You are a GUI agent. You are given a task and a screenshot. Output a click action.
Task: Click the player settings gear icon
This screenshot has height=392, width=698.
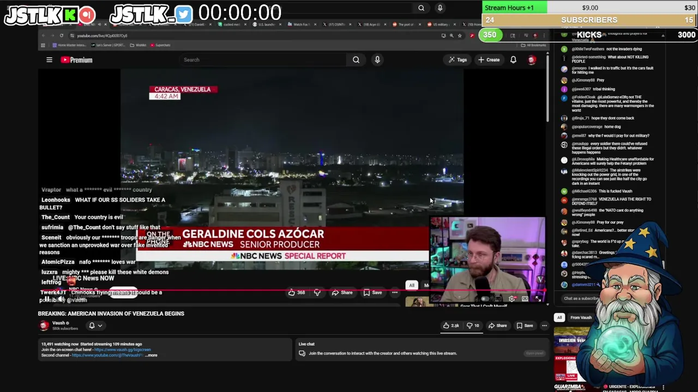click(x=512, y=299)
